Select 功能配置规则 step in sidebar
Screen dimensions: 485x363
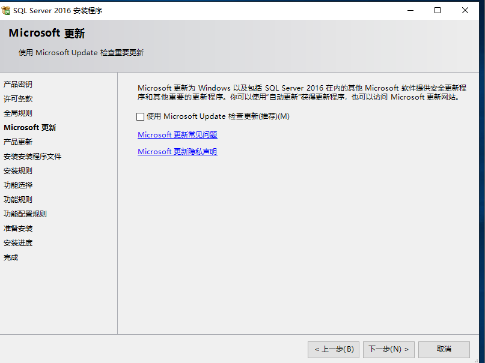(25, 214)
